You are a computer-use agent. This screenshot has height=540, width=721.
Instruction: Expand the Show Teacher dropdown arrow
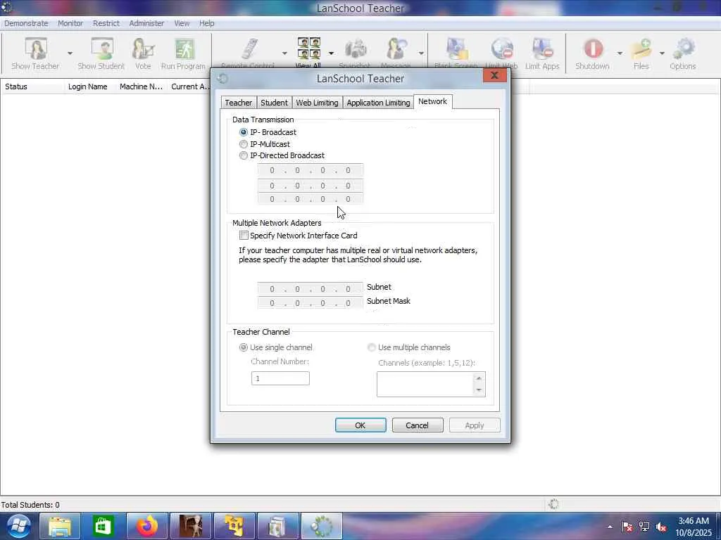click(x=70, y=53)
